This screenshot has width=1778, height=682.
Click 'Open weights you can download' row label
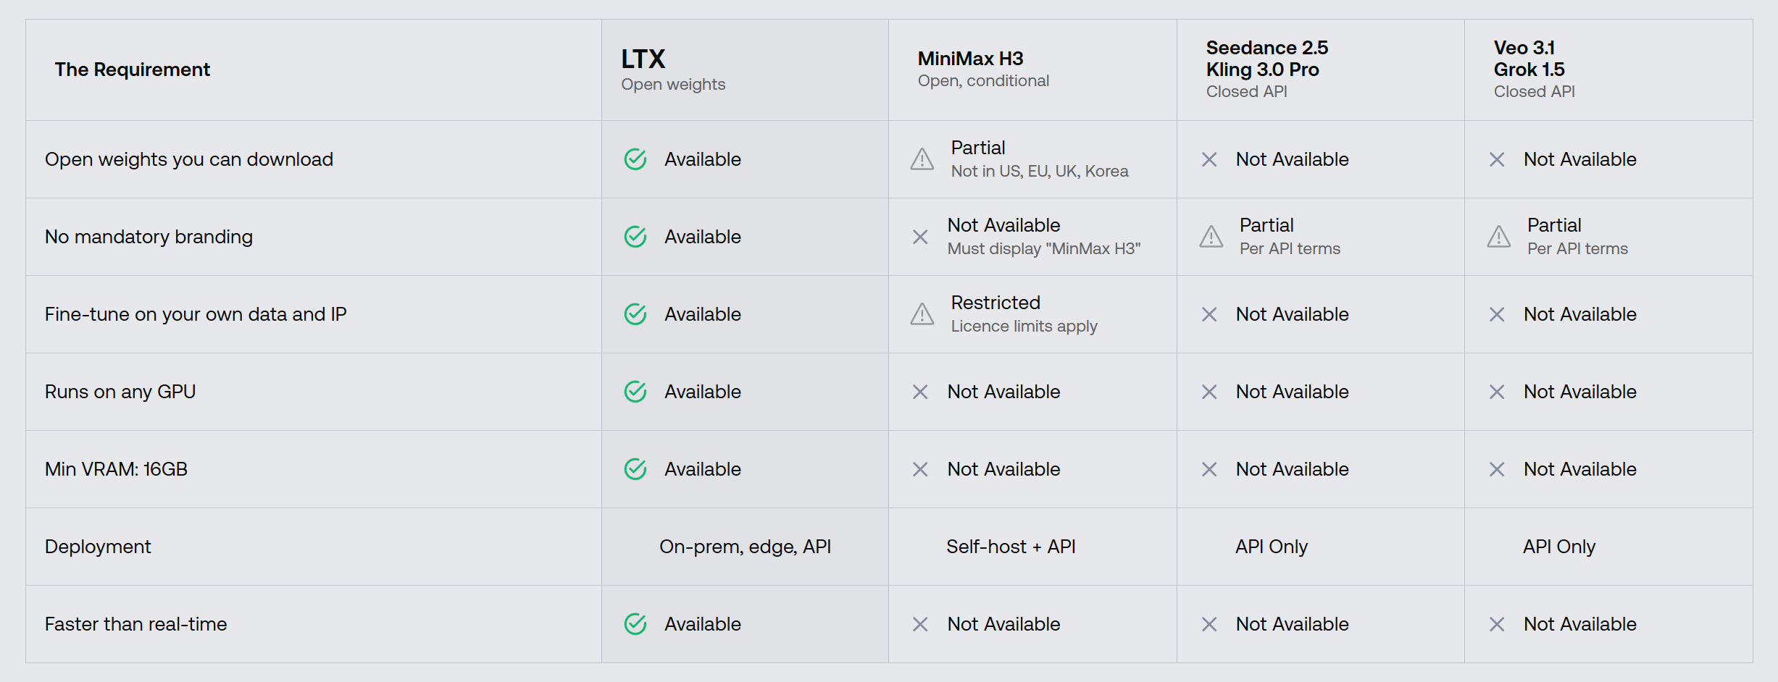[189, 159]
